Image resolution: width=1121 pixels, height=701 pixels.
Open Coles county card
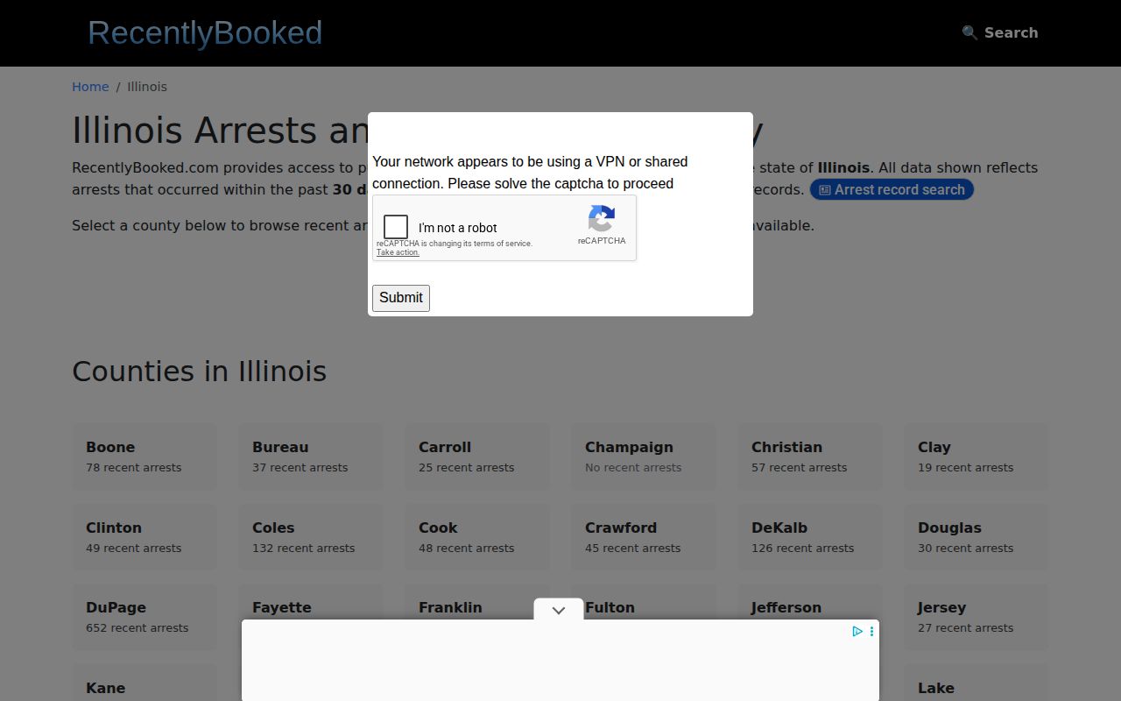tap(311, 537)
